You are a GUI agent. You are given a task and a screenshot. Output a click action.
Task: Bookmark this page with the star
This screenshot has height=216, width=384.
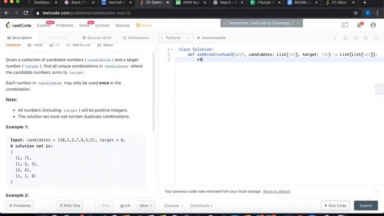(x=356, y=13)
